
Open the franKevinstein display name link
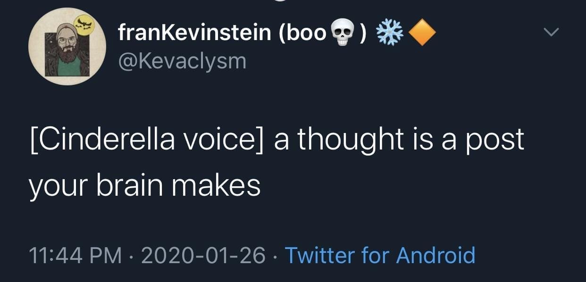tap(194, 33)
